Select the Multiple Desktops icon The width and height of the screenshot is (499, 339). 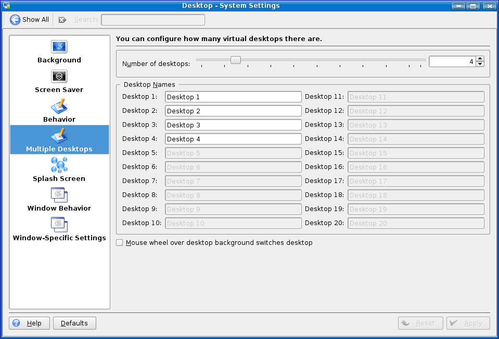[59, 136]
